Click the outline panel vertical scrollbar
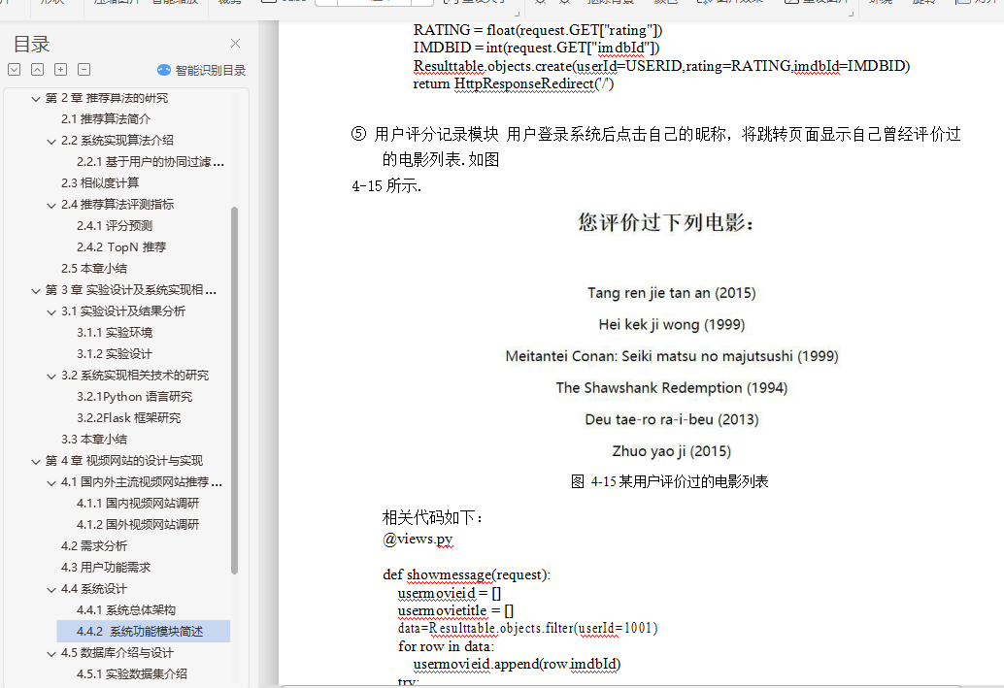The width and height of the screenshot is (1004, 688). coord(234,390)
